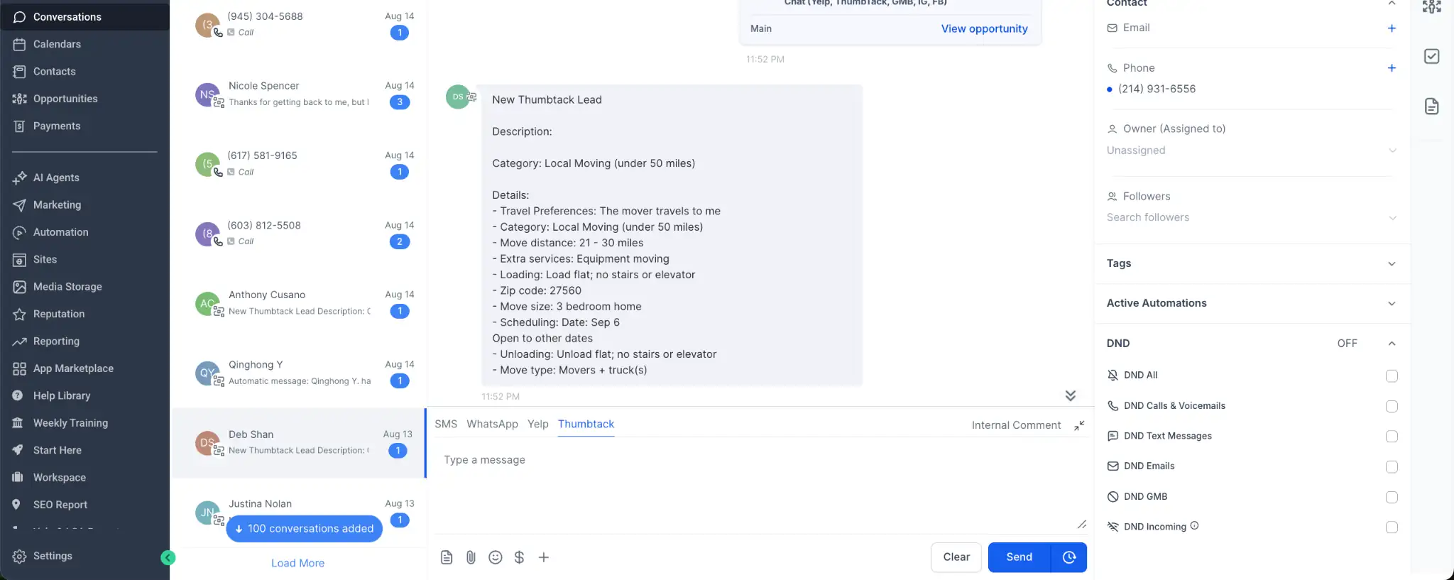1454x580 pixels.
Task: Open the Owner assigned-to dropdown
Action: click(x=1251, y=151)
